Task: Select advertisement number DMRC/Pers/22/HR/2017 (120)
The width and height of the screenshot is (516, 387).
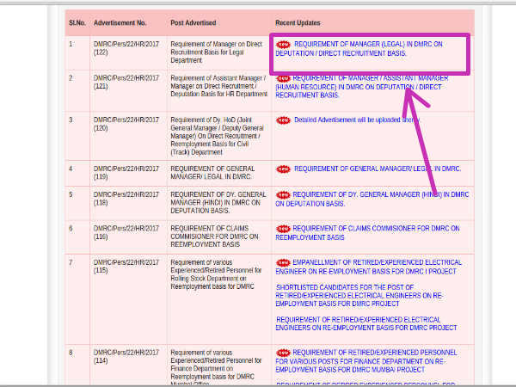Action: tap(126, 124)
